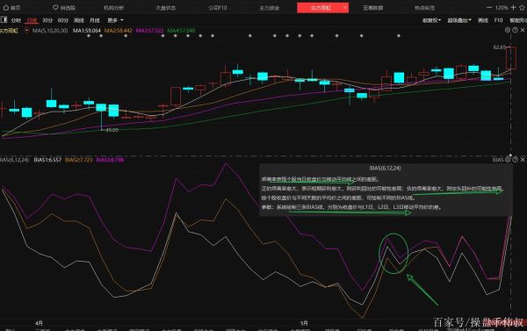Click the 4月 time axis label
This screenshot has width=527, height=331.
tap(39, 323)
